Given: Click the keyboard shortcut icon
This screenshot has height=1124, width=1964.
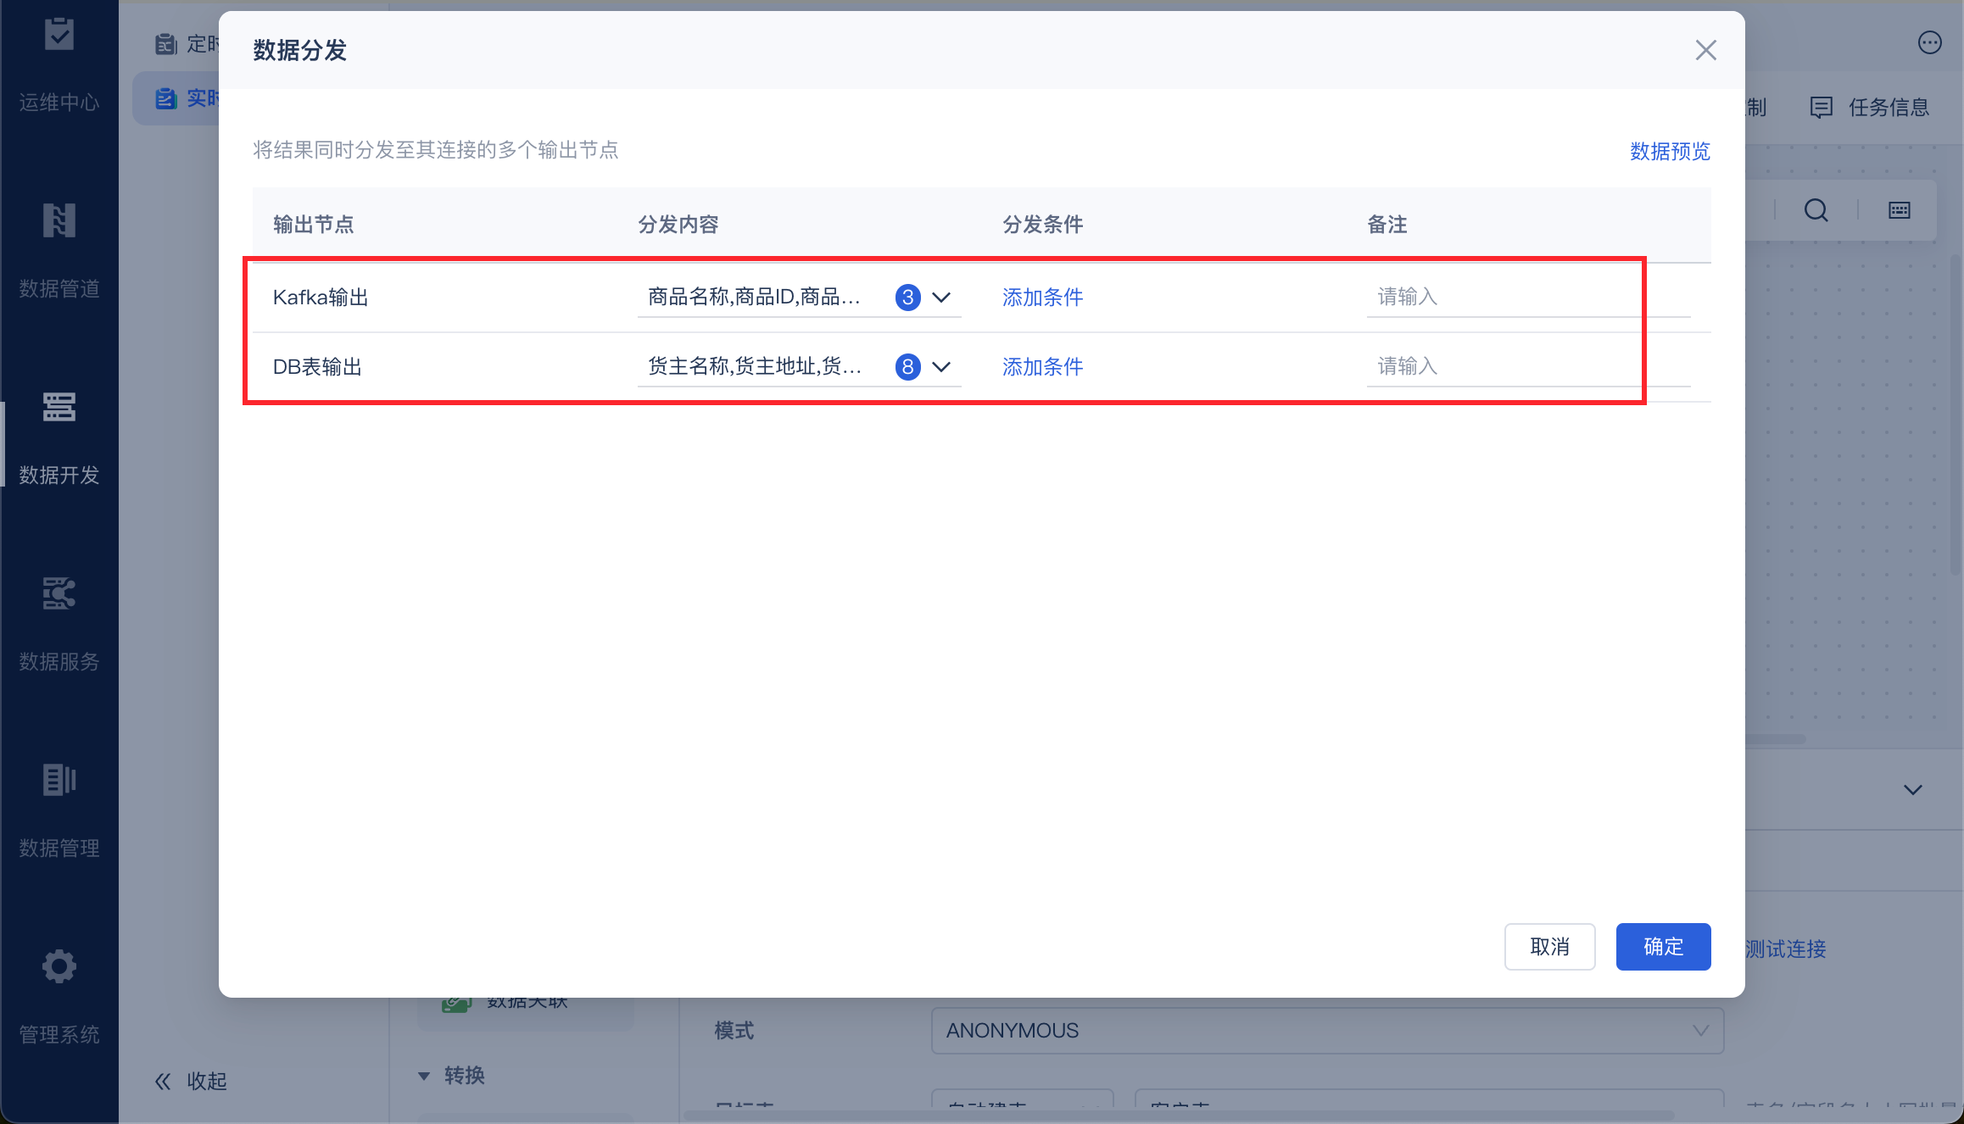Looking at the screenshot, I should click(x=1899, y=210).
